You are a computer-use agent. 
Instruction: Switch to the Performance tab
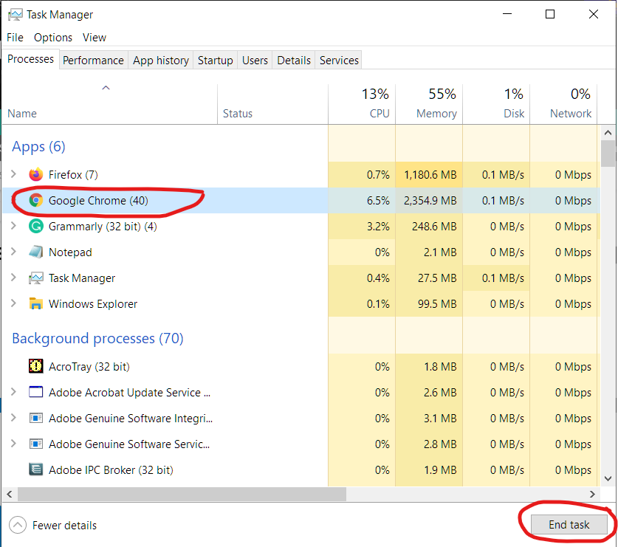click(x=94, y=61)
